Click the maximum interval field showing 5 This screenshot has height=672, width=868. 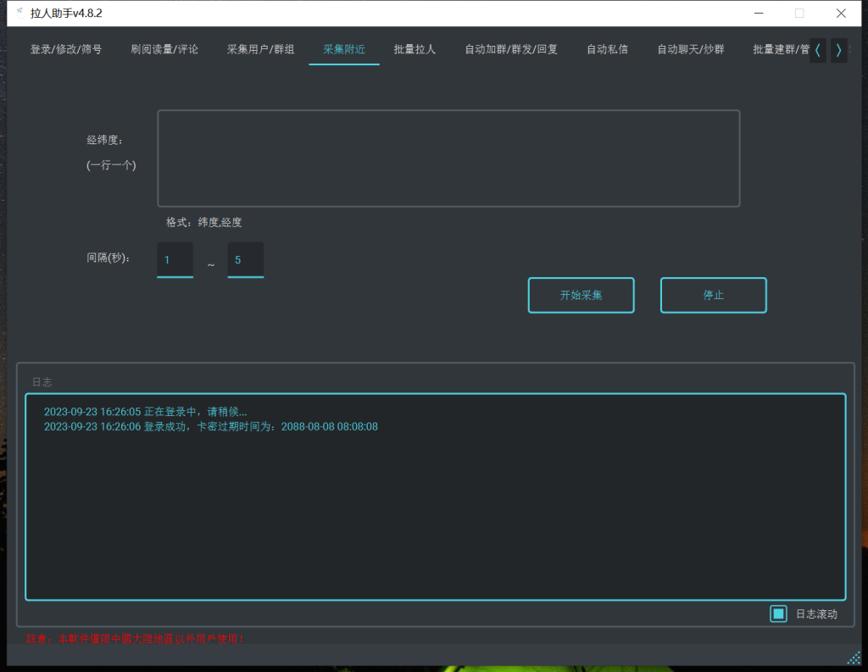pyautogui.click(x=245, y=259)
